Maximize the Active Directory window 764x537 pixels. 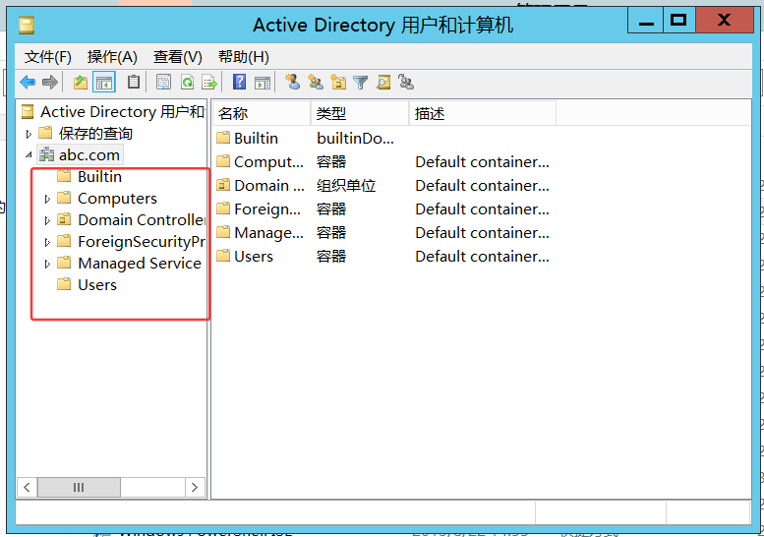678,21
